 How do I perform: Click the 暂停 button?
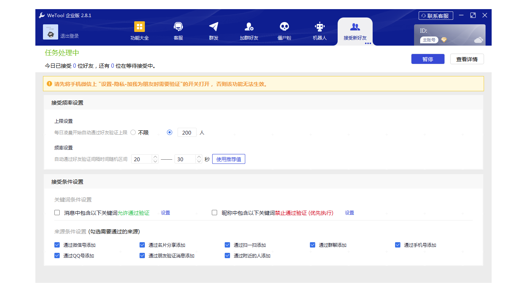point(428,59)
